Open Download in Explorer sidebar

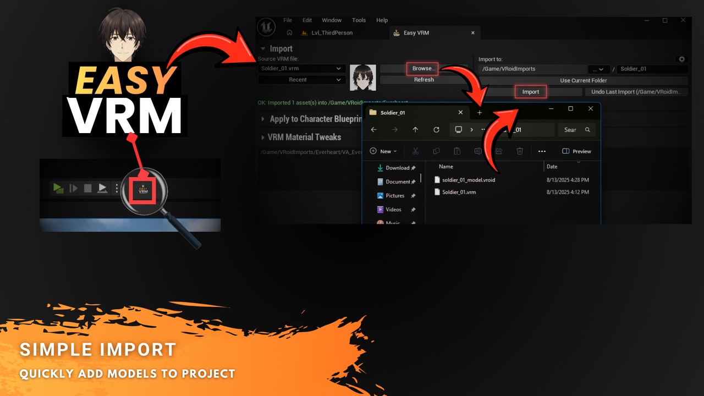[397, 168]
